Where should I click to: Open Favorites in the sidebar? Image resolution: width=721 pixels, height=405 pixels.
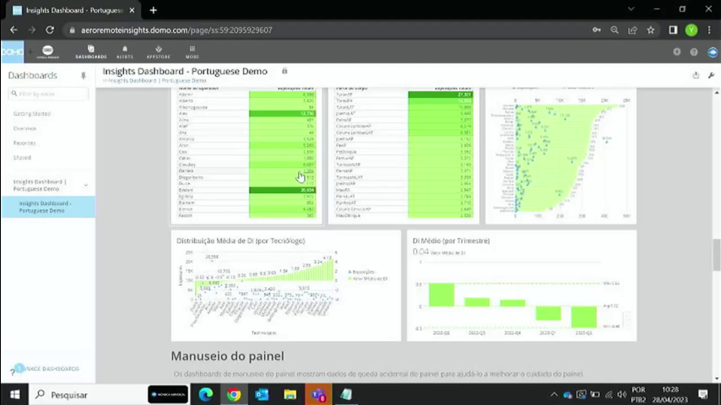point(24,143)
